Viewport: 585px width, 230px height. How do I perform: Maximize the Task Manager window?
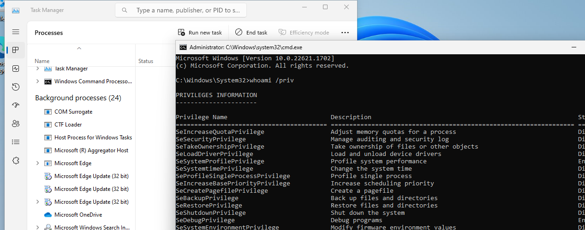(325, 7)
